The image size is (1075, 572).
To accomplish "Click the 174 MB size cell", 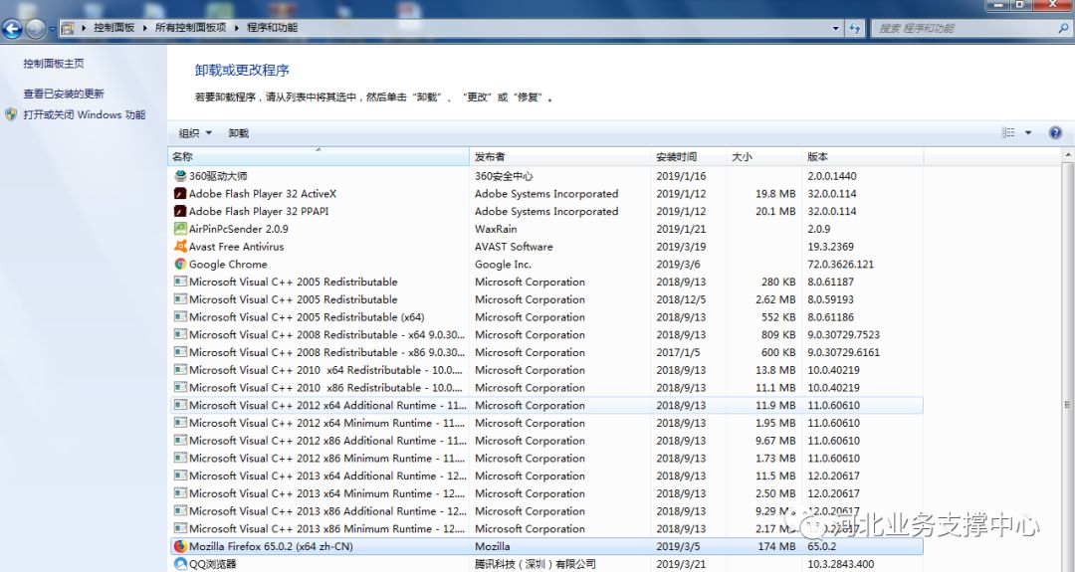I will 776,547.
